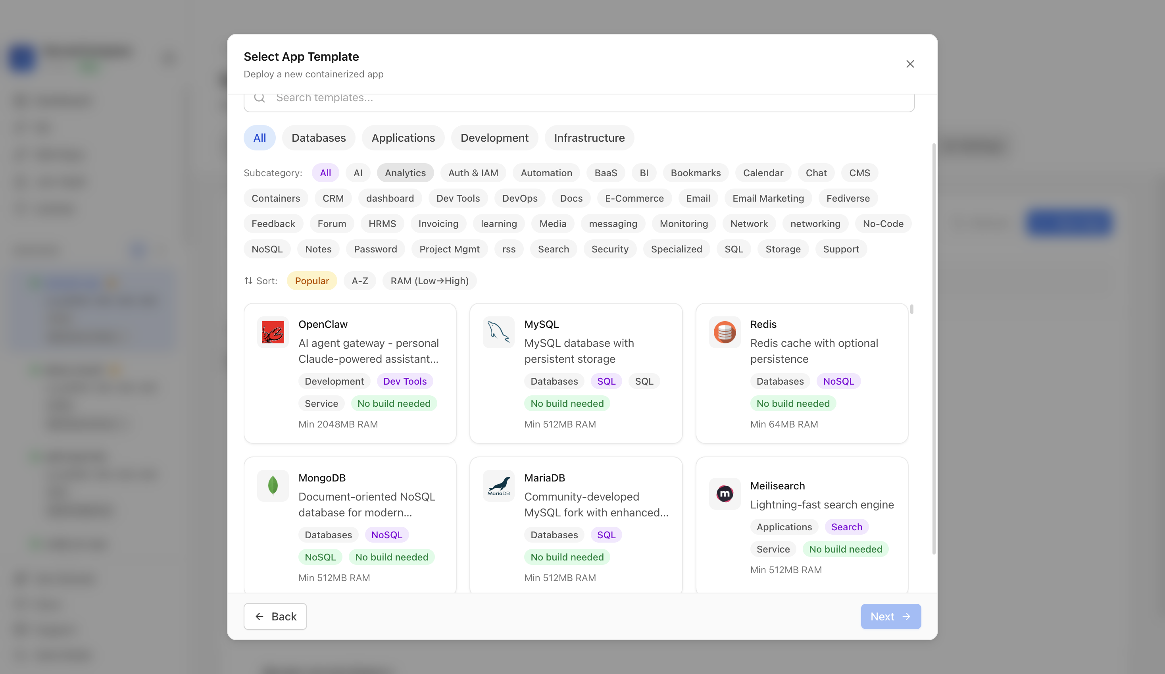The image size is (1165, 674).
Task: Click the MariaDB seal logo icon
Action: click(x=498, y=486)
